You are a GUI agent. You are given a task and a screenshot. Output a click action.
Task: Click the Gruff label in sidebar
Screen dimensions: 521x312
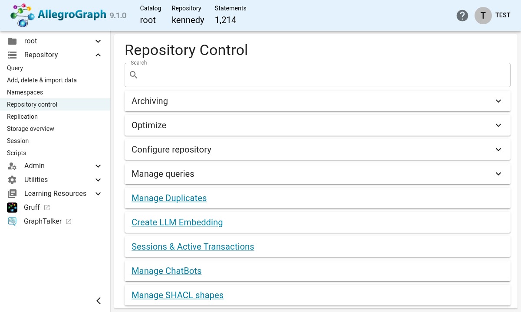pos(32,208)
